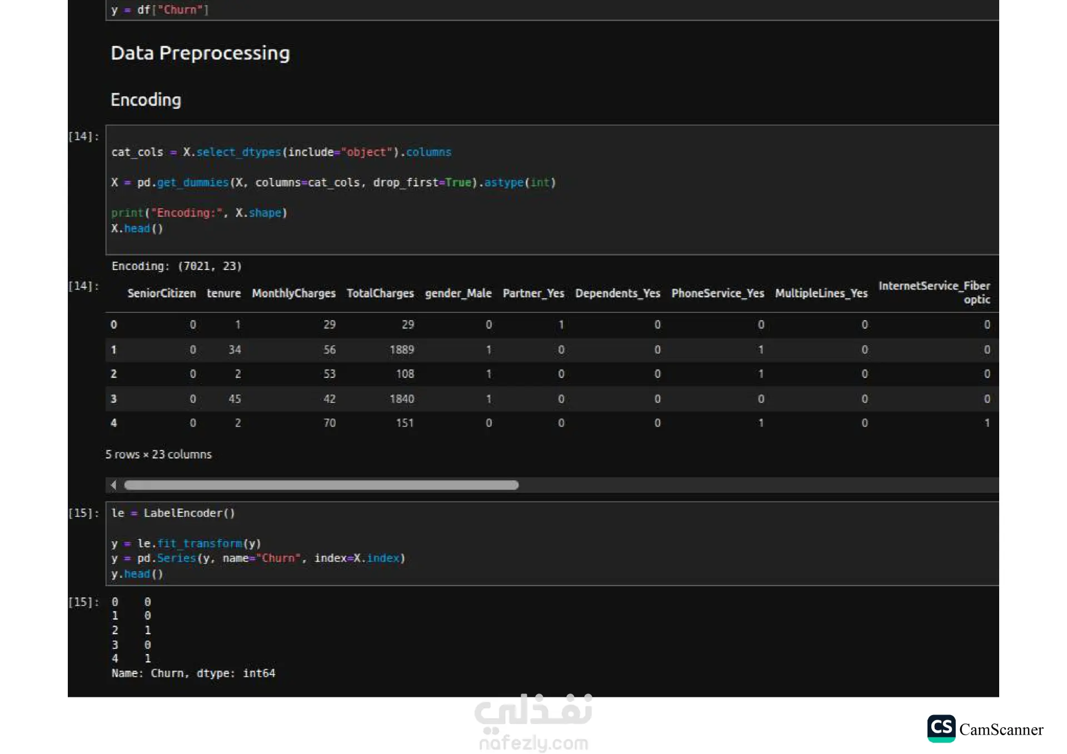Click the horizontal scrollbar thumb under the table
This screenshot has width=1067, height=754.
tap(321, 485)
